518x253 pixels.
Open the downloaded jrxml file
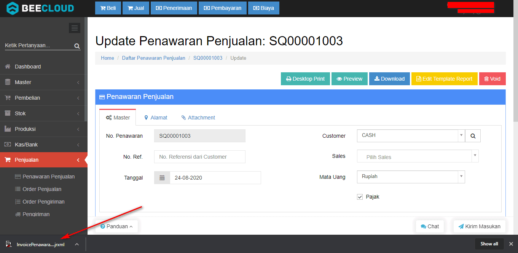click(40, 244)
